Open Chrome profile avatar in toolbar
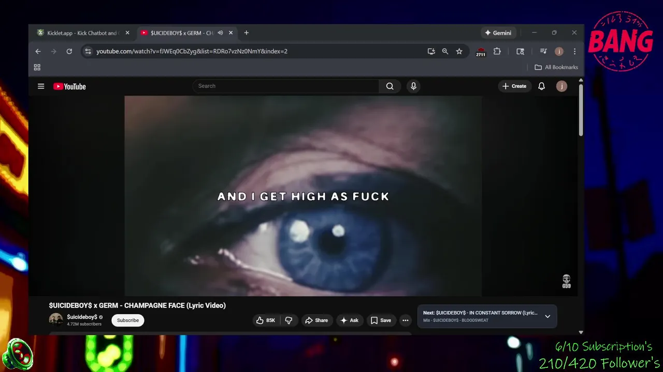 [559, 51]
